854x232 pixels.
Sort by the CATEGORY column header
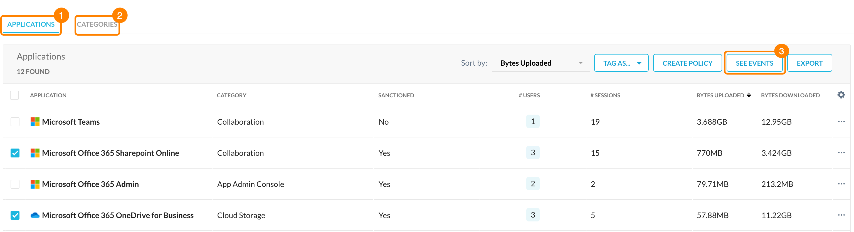231,95
